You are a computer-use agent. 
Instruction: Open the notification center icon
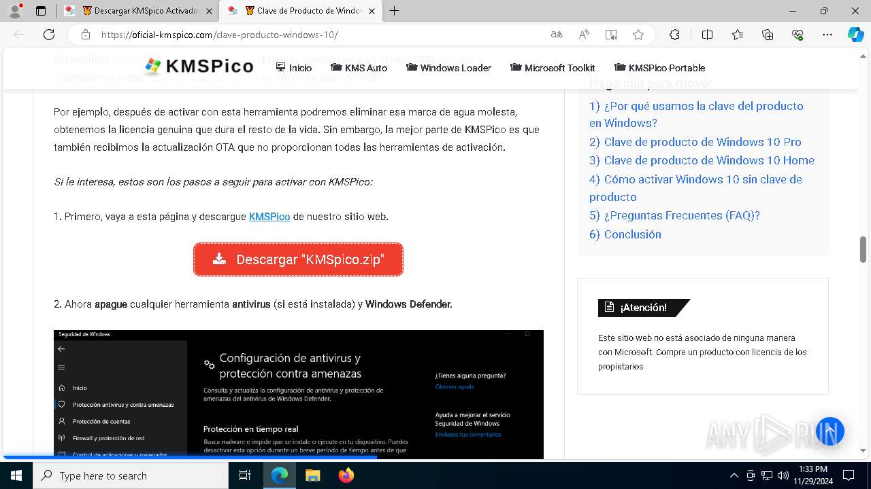849,475
